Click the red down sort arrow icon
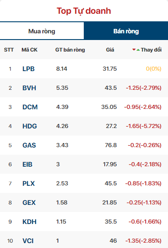 click(134, 50)
